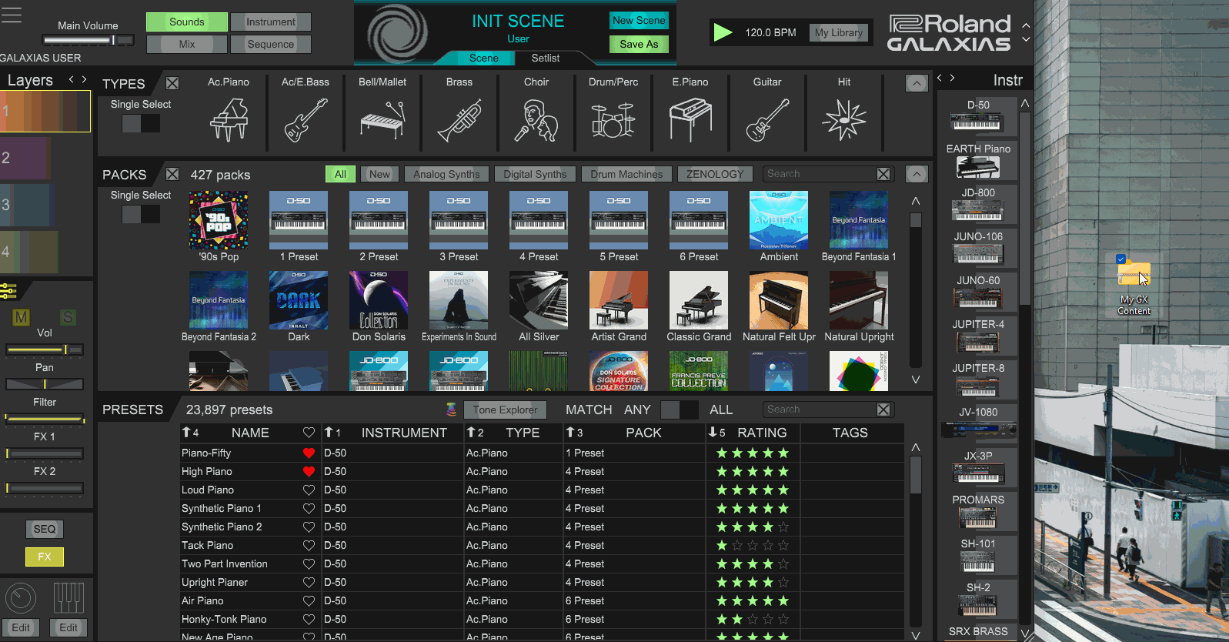Sort presets by INSTRUMENT column

coord(404,433)
